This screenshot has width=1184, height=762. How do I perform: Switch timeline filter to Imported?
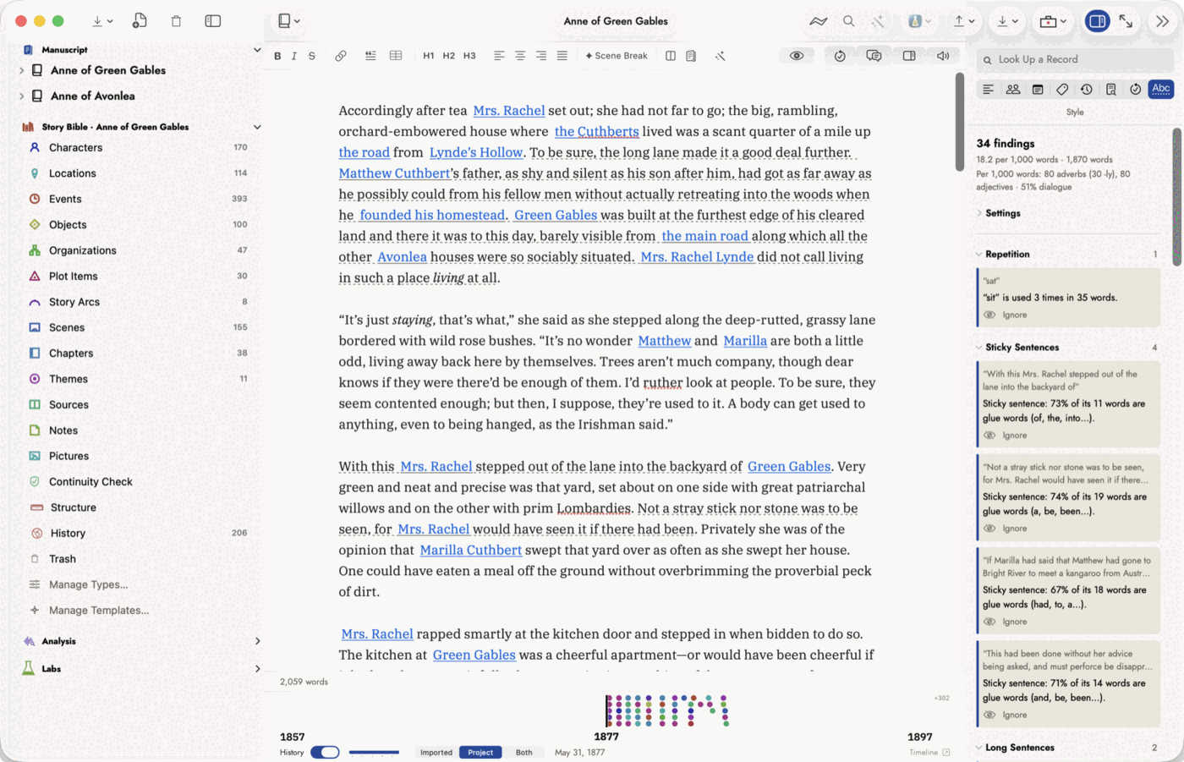coord(436,752)
